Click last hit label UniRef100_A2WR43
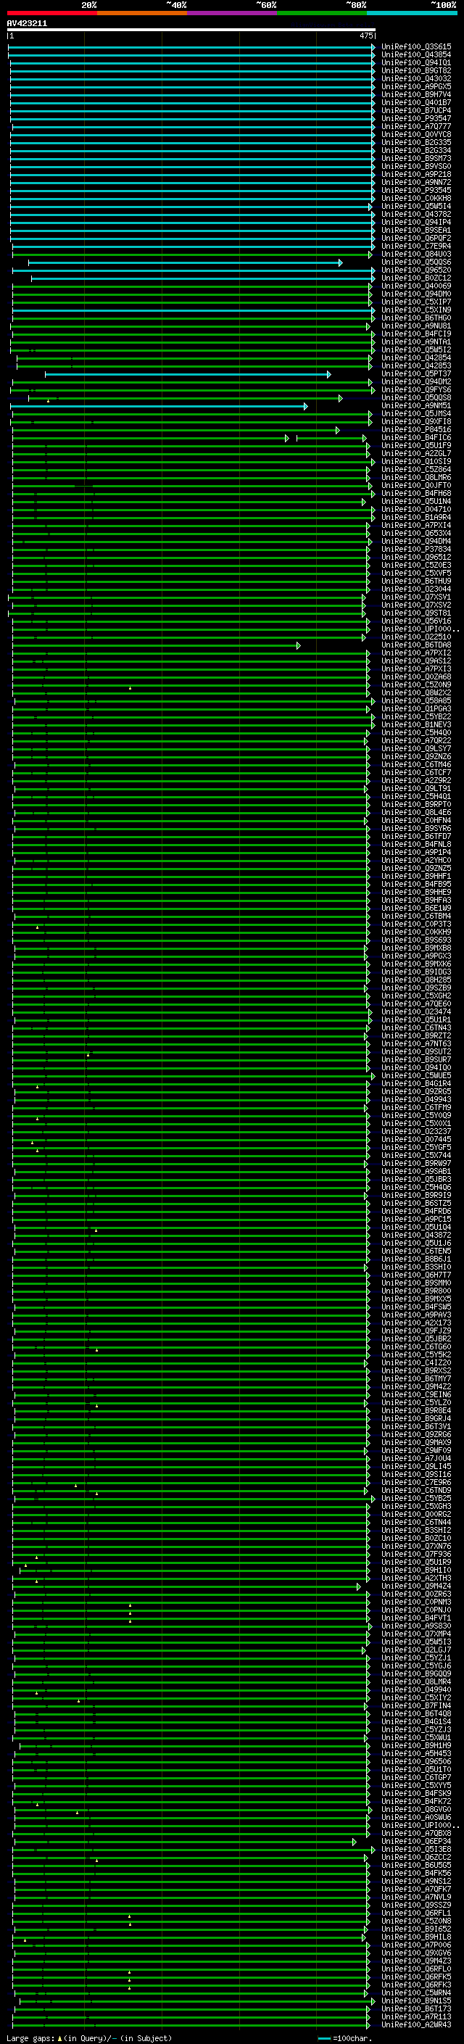464x2044 pixels. pyautogui.click(x=416, y=2026)
